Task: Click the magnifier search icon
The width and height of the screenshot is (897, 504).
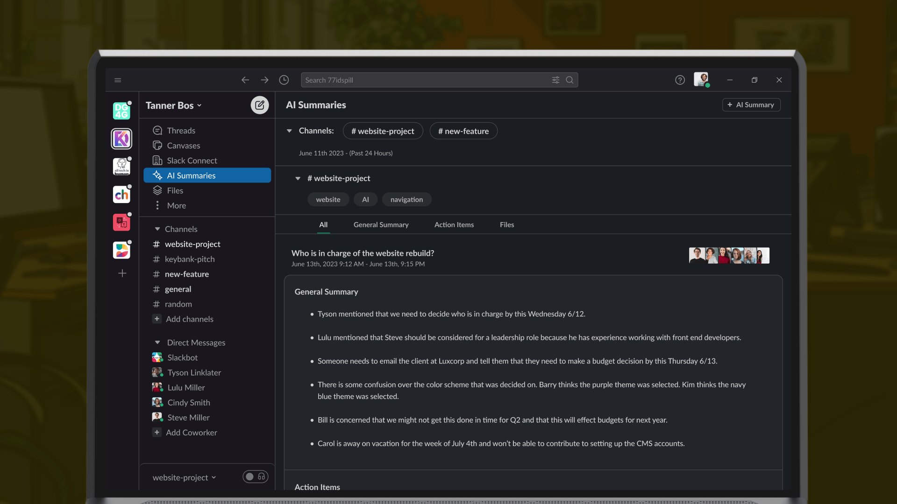Action: 570,80
